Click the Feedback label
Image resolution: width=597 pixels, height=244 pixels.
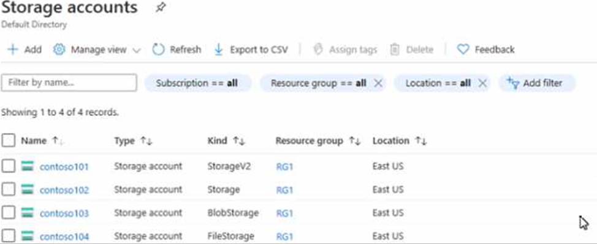pyautogui.click(x=495, y=50)
